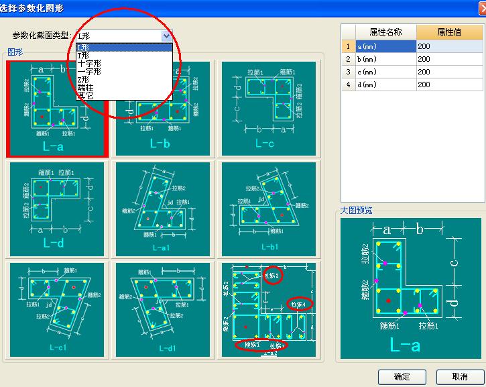This screenshot has height=387, width=486.
Task: Click the 取消 button
Action: [x=460, y=377]
